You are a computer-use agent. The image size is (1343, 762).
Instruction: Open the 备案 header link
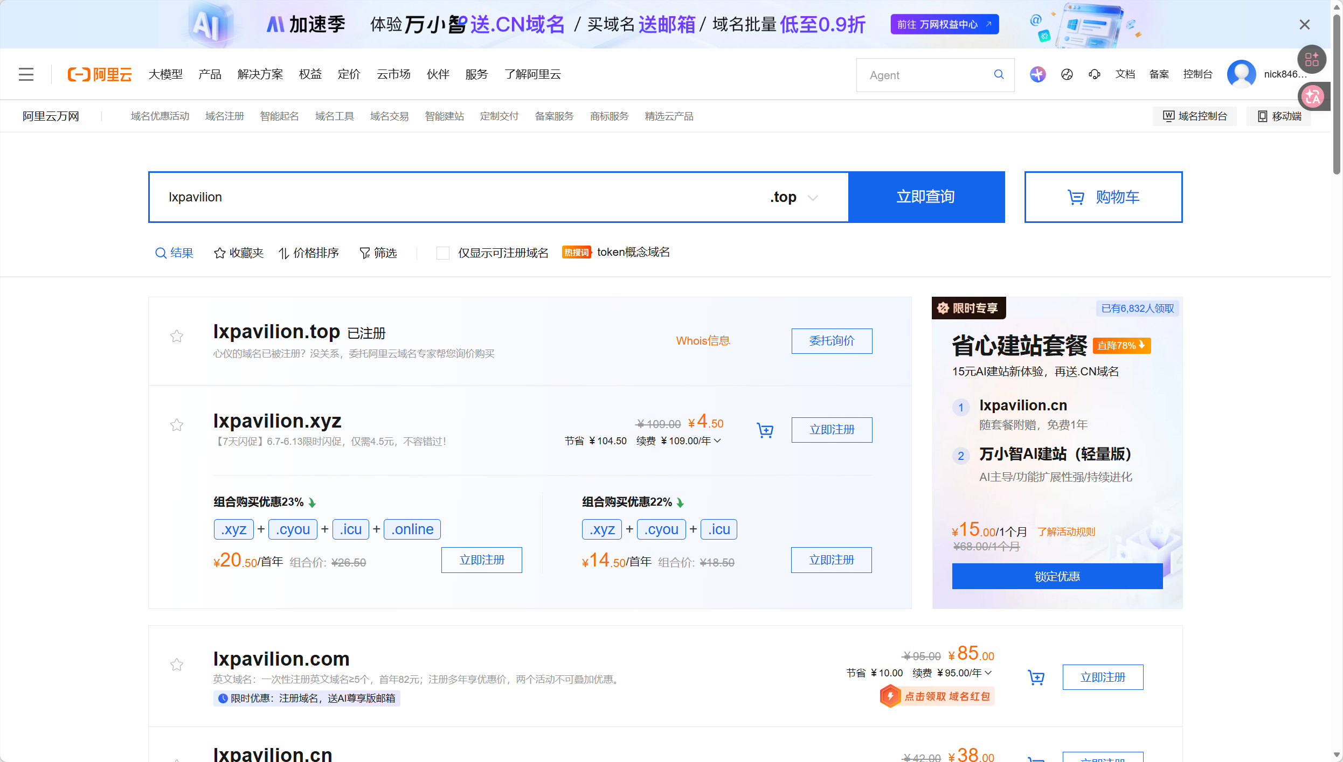tap(1159, 74)
